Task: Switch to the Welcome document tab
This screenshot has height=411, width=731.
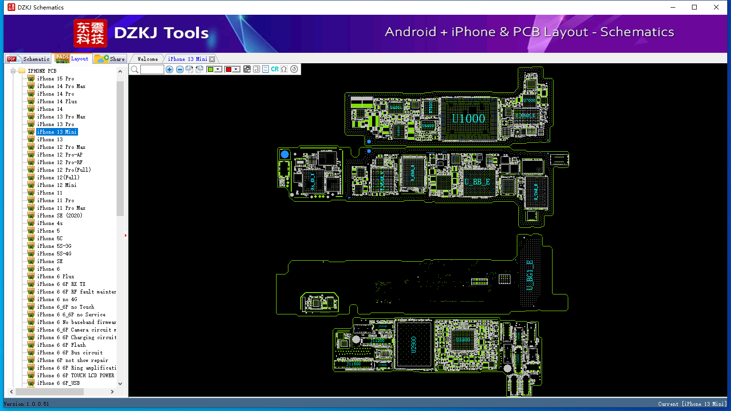Action: coord(148,59)
